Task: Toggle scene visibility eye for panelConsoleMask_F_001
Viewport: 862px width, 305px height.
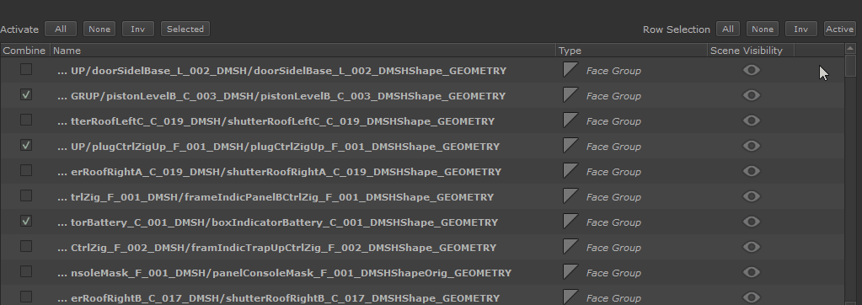Action: pos(751,272)
